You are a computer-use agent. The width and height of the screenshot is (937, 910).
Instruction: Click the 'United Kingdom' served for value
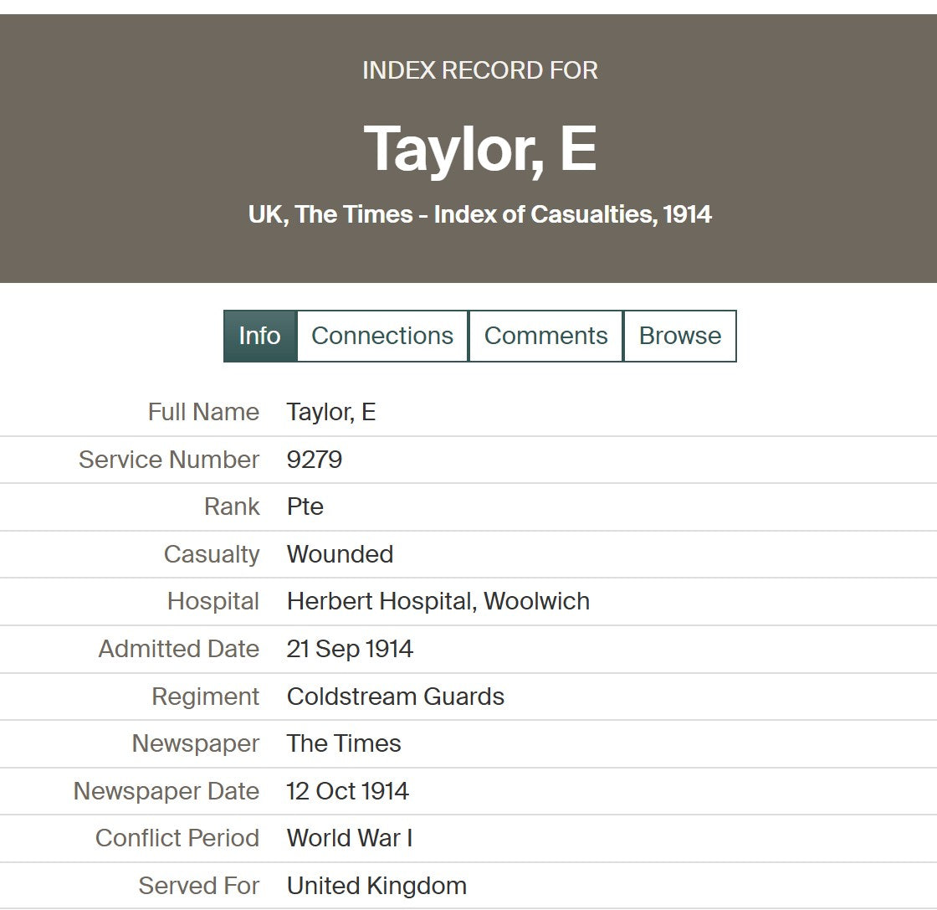[x=376, y=886]
